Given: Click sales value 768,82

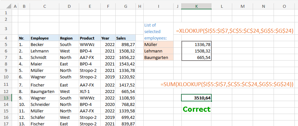Looking at the screenshot, I should tap(125, 105).
